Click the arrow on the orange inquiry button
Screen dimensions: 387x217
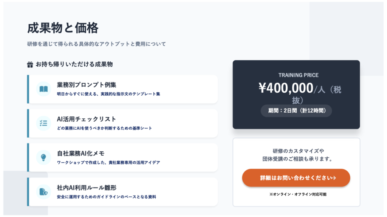tap(334, 178)
